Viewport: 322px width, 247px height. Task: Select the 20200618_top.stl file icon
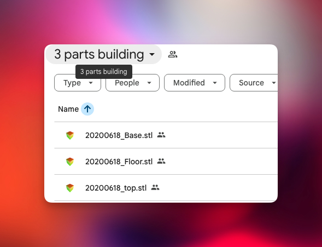click(x=70, y=188)
